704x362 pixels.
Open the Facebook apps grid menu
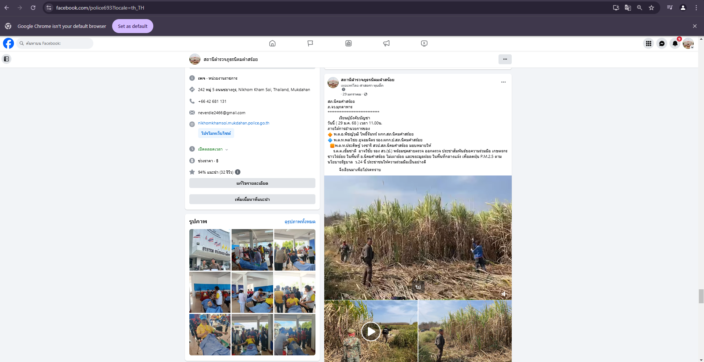[x=648, y=43]
